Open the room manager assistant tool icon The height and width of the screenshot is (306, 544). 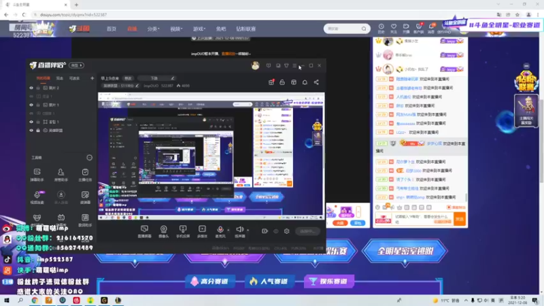coord(61,175)
